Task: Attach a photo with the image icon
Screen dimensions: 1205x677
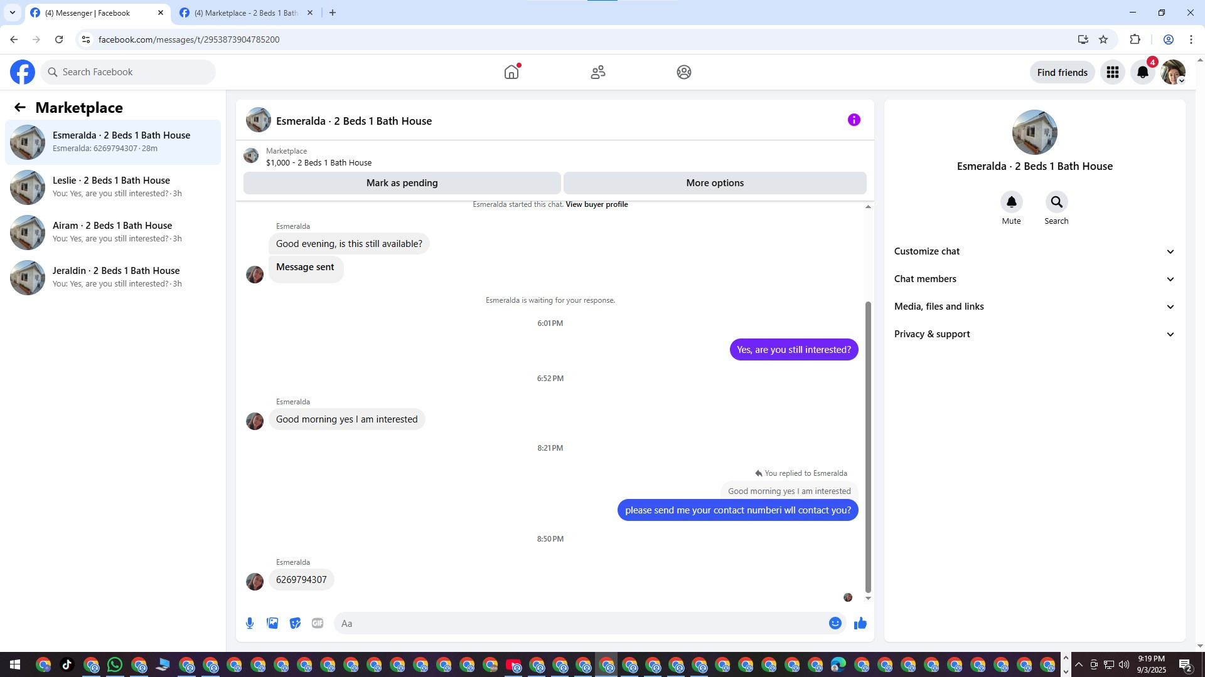Action: pos(272,623)
